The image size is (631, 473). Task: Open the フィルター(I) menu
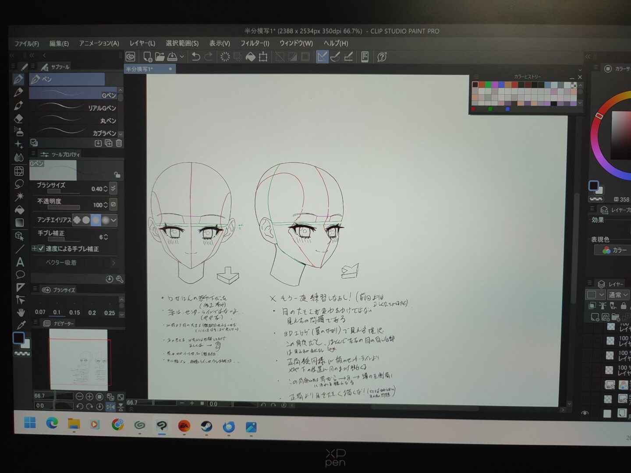coord(255,43)
